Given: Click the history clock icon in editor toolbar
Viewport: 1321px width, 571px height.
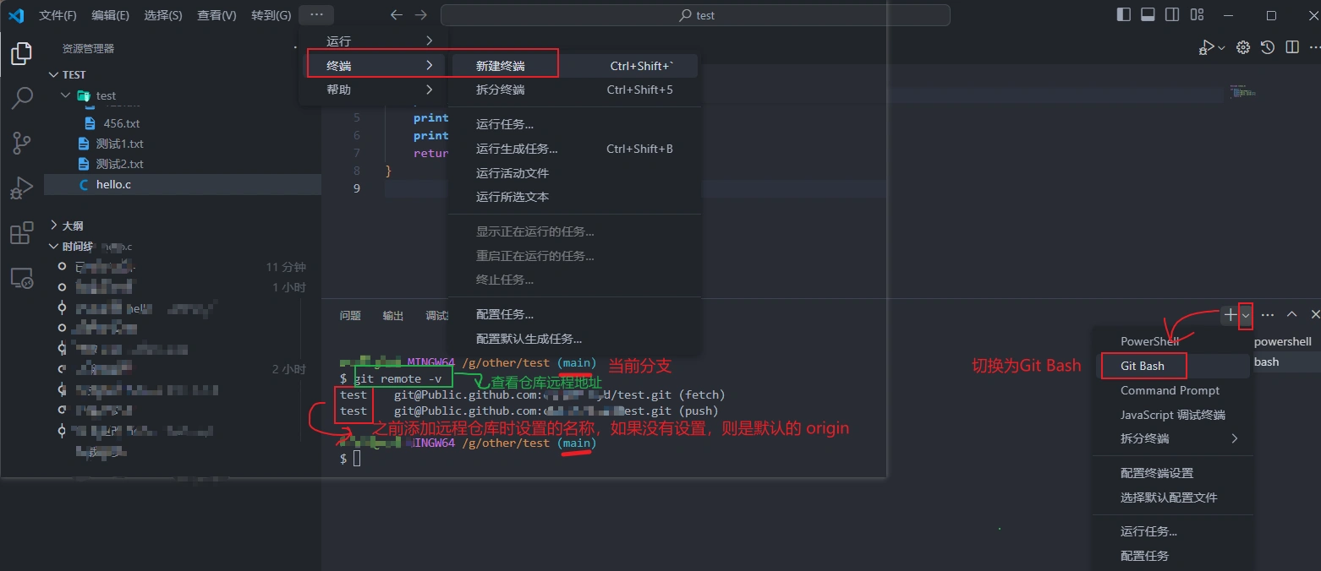Looking at the screenshot, I should (1268, 48).
